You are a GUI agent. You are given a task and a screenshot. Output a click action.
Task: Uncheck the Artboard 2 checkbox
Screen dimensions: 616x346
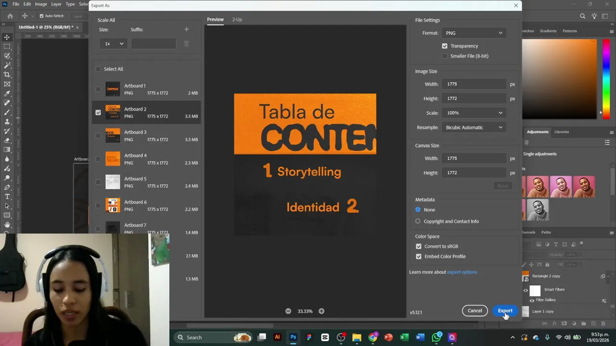pos(98,112)
